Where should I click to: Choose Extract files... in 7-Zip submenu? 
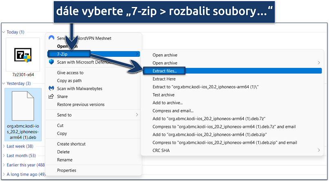pyautogui.click(x=232, y=71)
